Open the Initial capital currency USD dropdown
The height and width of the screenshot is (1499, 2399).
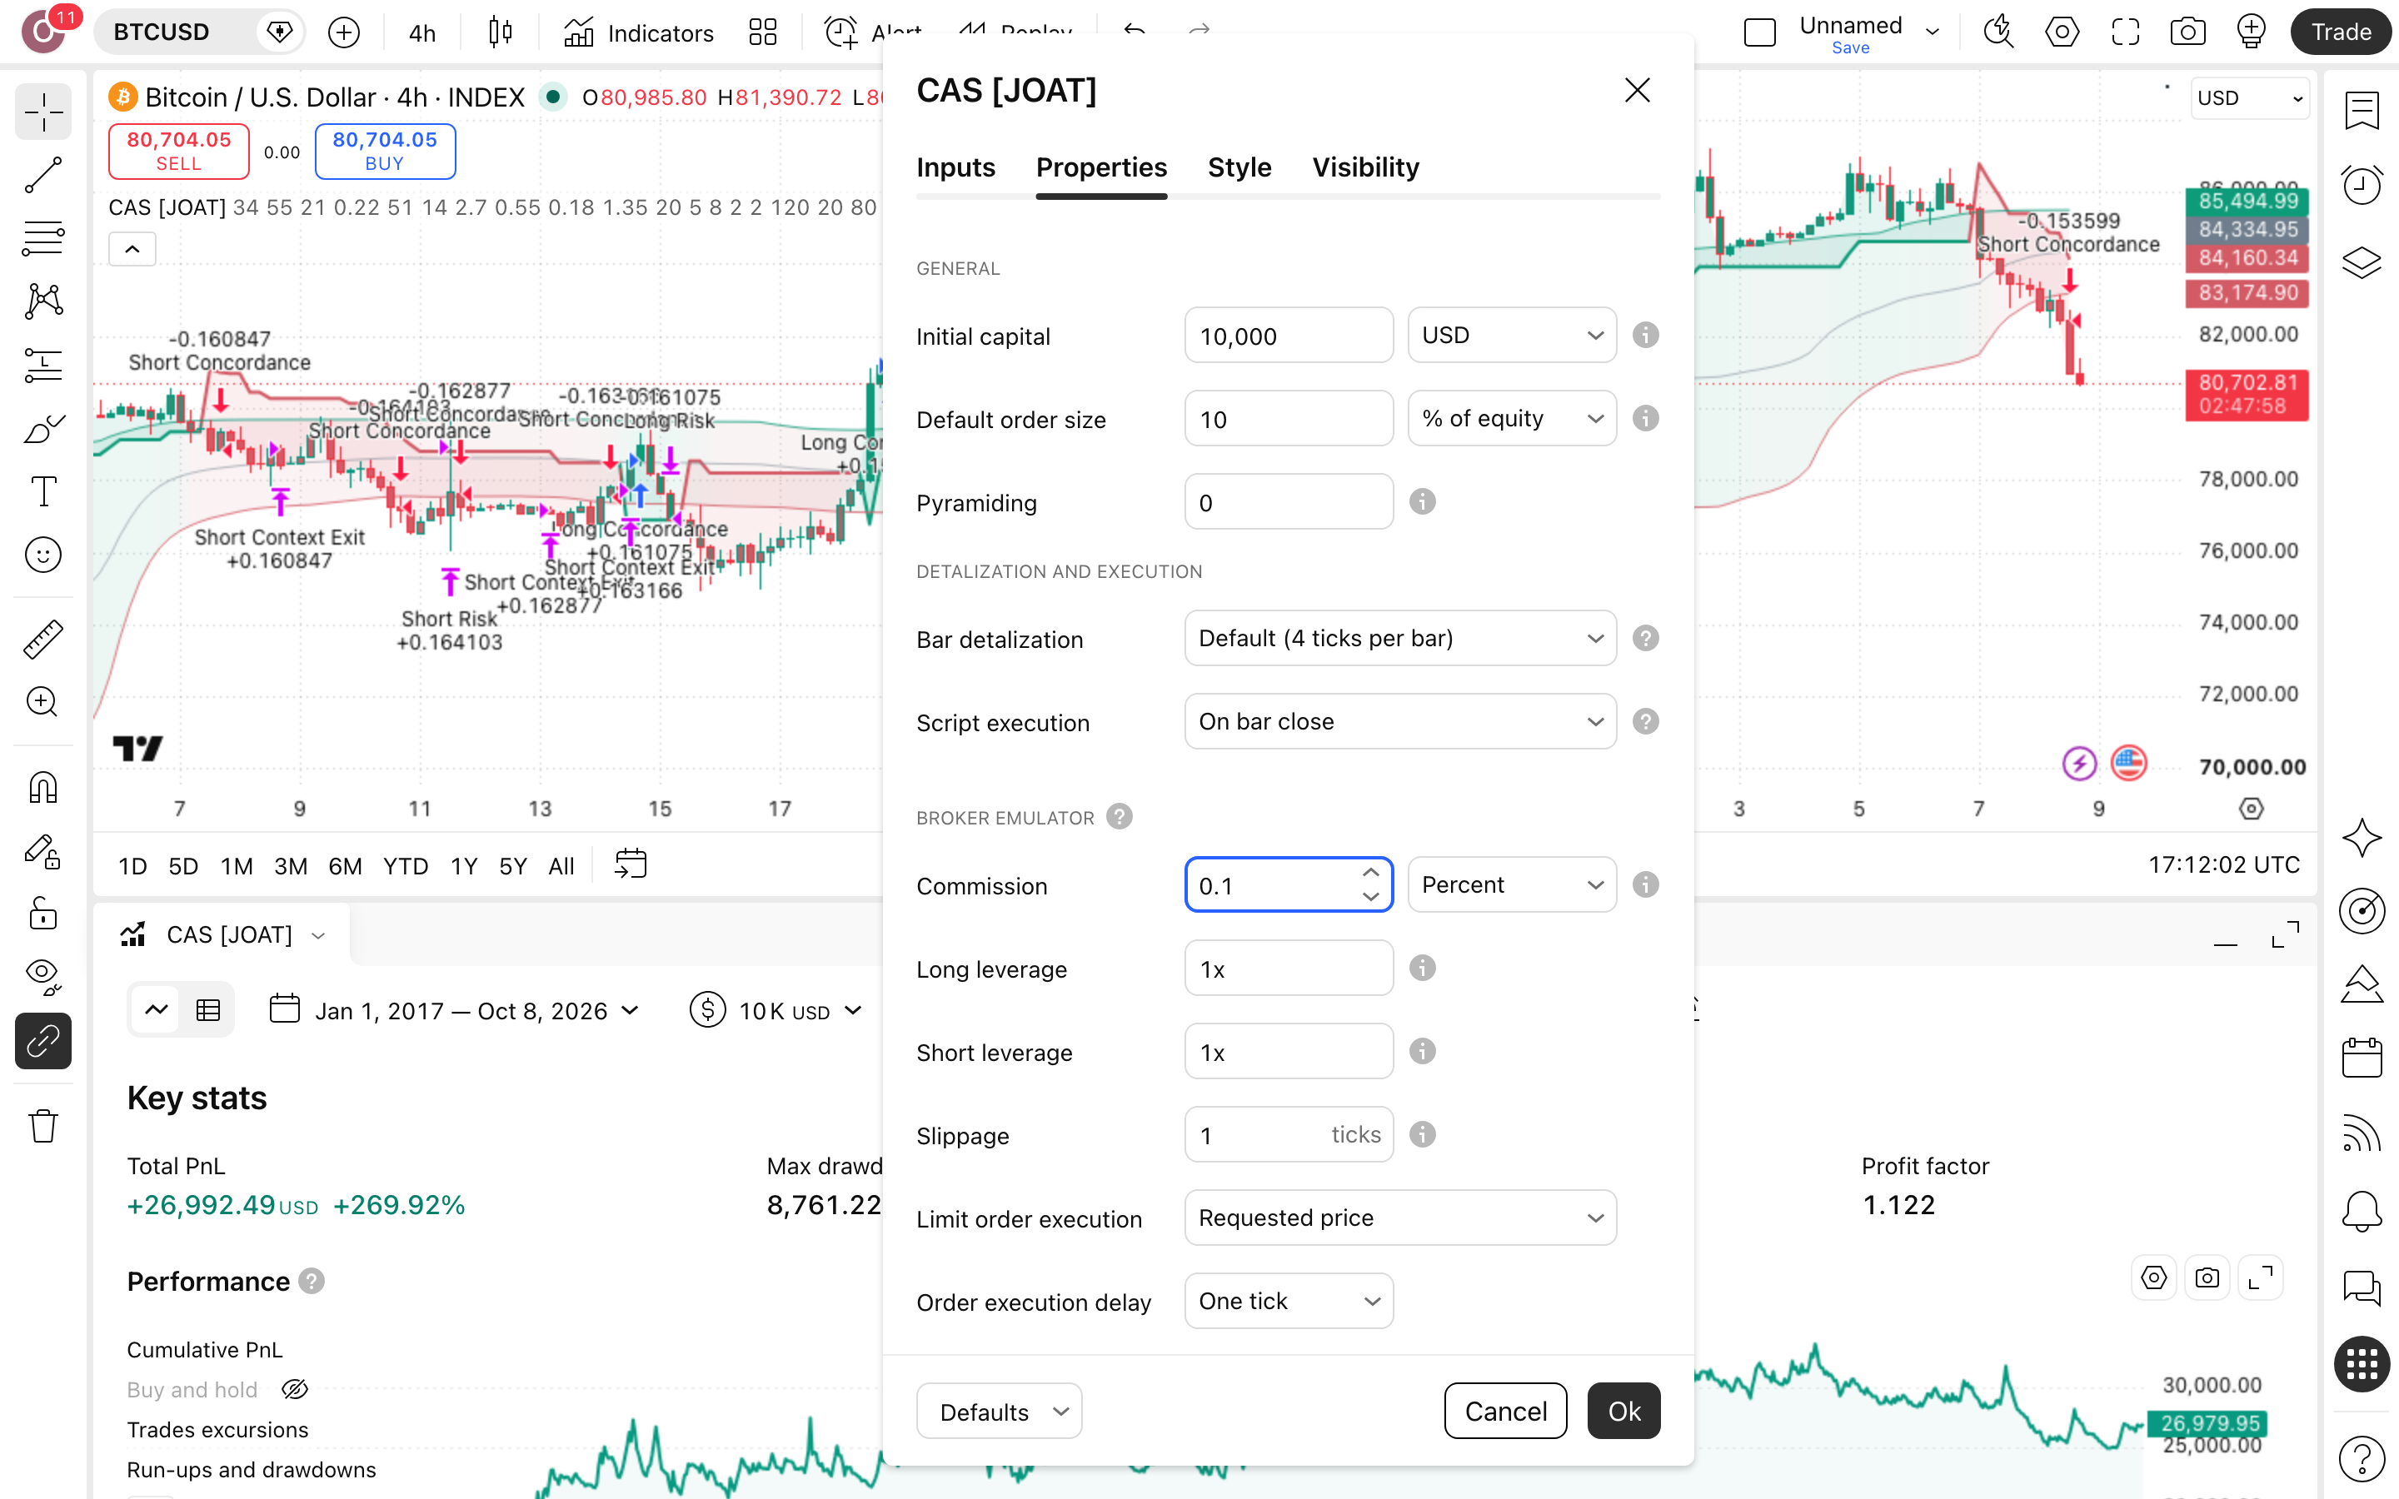click(x=1512, y=335)
